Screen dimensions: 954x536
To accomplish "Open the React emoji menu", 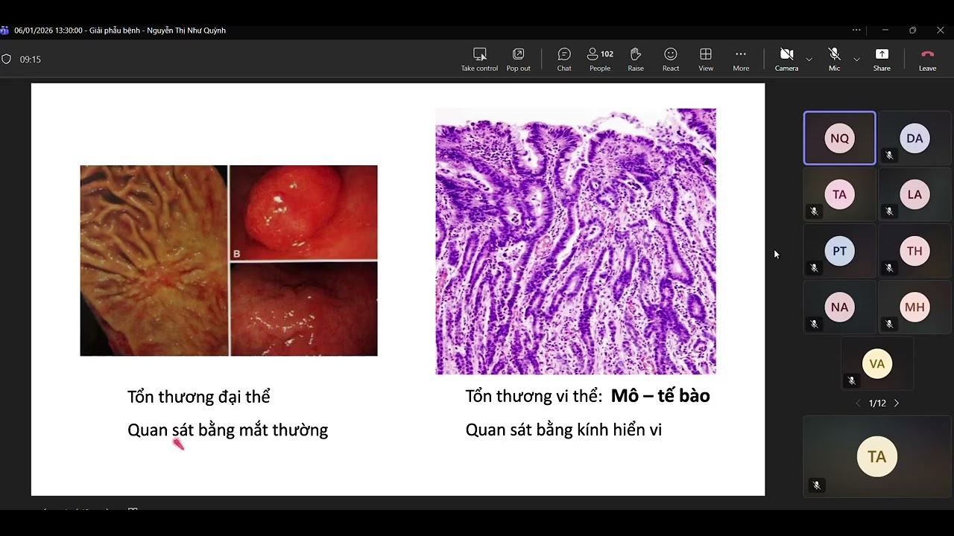I will click(x=671, y=60).
